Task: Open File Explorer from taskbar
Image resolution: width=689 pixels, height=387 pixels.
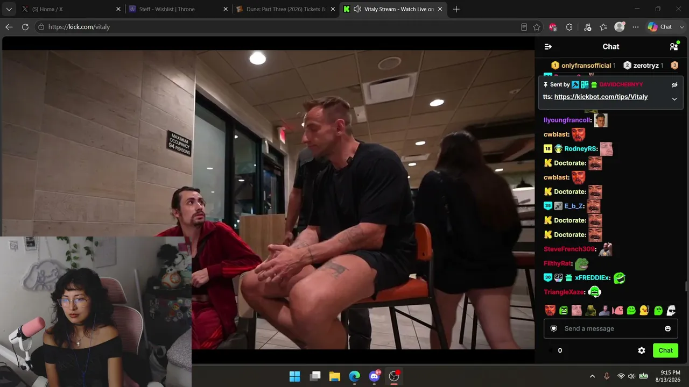Action: [335, 376]
